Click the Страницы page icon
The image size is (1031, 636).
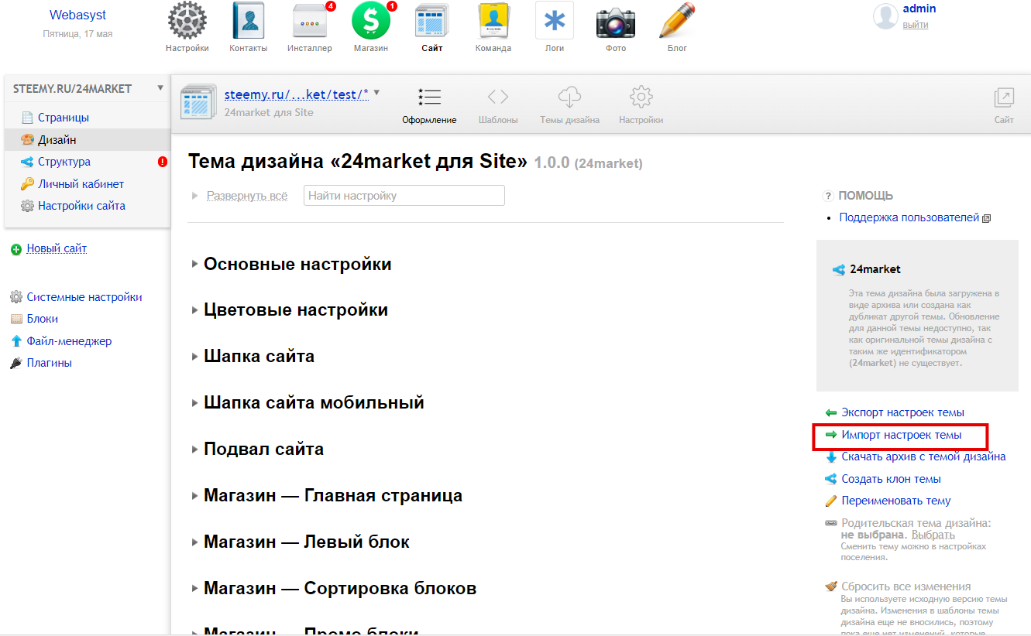point(27,118)
